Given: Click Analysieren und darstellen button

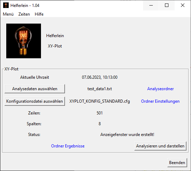Looking at the screenshot, I should click(160, 146).
